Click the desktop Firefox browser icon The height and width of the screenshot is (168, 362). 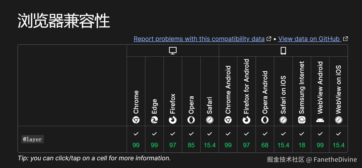pyautogui.click(x=173, y=120)
